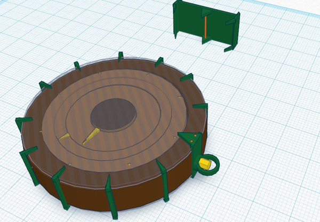Select the long yellow pointer near center hole
Screen dimensions: 320x222
coord(91,136)
